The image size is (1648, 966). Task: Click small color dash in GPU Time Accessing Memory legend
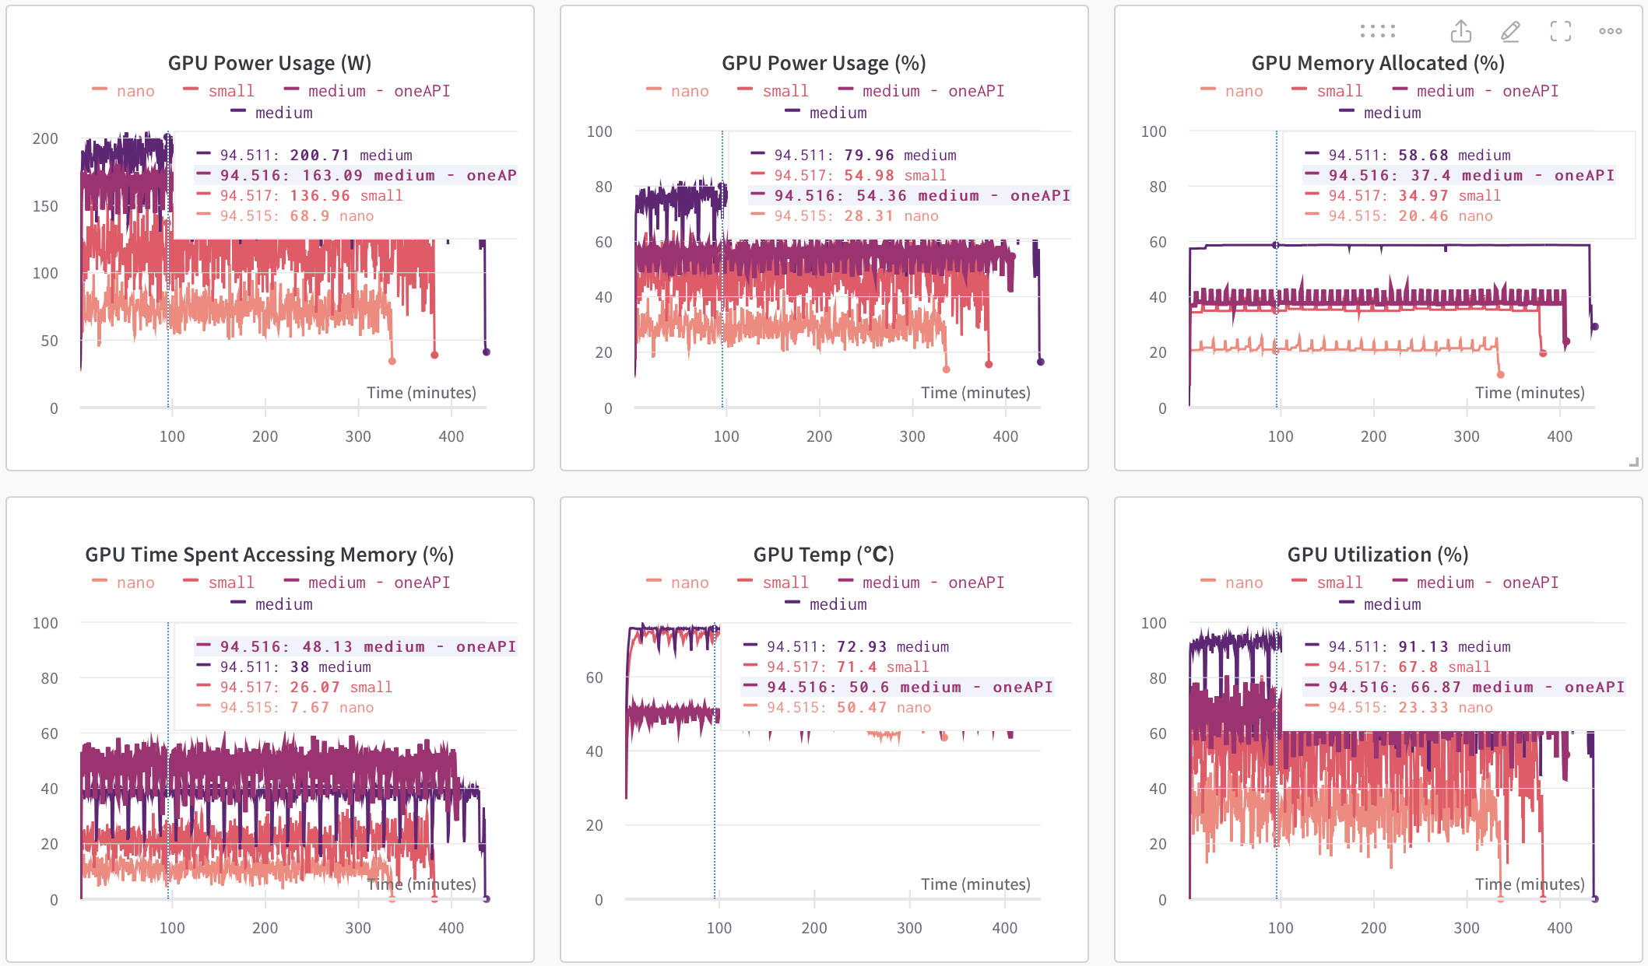click(191, 582)
